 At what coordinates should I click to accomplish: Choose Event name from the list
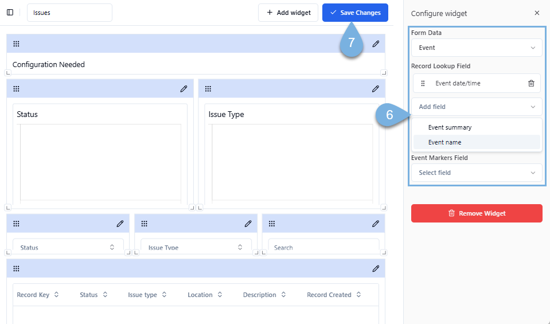[x=444, y=142]
